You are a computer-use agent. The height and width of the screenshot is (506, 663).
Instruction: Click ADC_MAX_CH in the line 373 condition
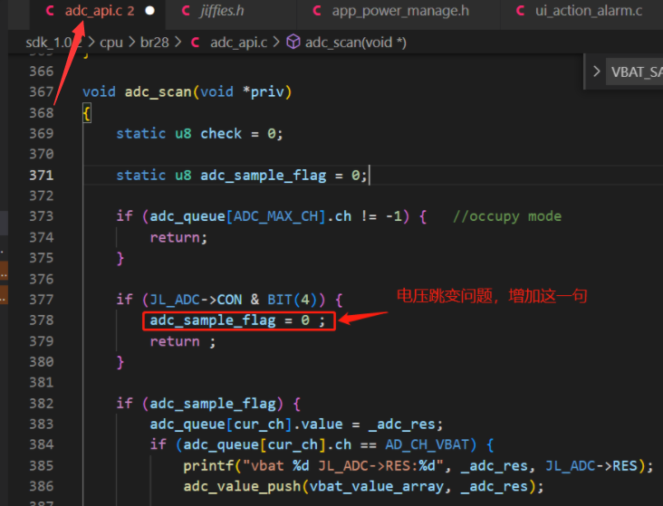pos(275,216)
